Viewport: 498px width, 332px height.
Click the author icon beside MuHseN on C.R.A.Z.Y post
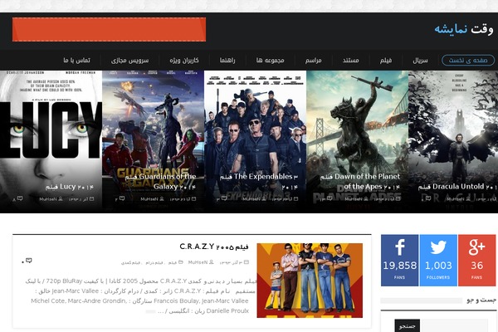212,262
